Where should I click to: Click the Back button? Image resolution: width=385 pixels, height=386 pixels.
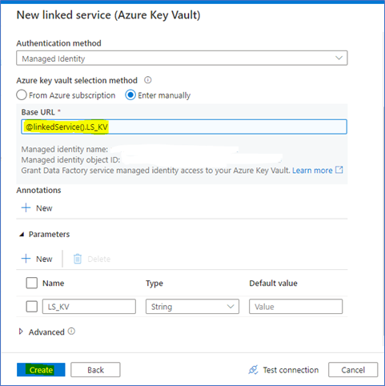coord(95,370)
